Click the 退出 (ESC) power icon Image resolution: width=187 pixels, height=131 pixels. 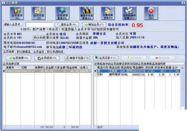(x=151, y=13)
